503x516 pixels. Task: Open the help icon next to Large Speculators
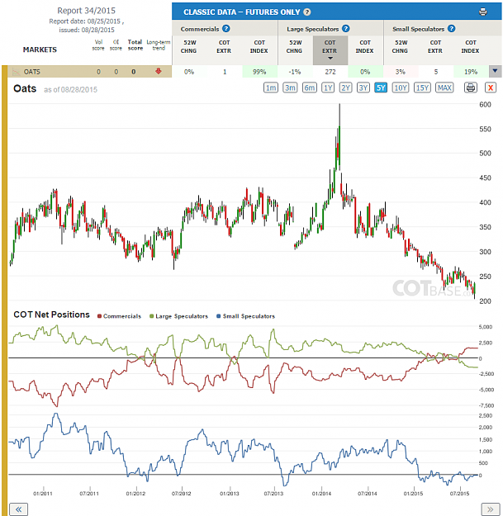pos(345,29)
